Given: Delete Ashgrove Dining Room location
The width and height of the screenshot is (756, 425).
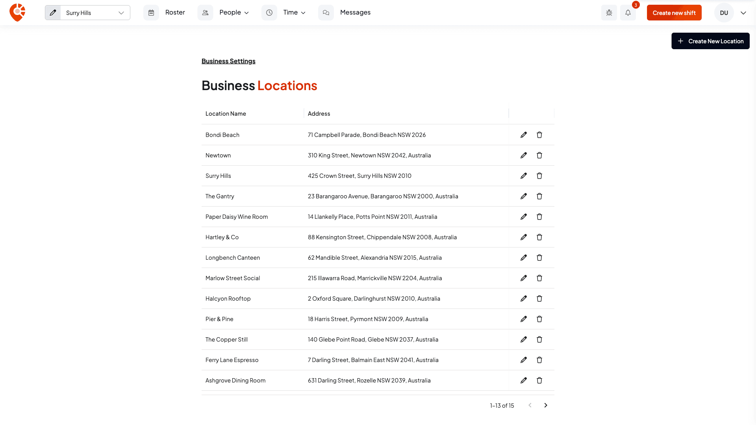Looking at the screenshot, I should 539,381.
